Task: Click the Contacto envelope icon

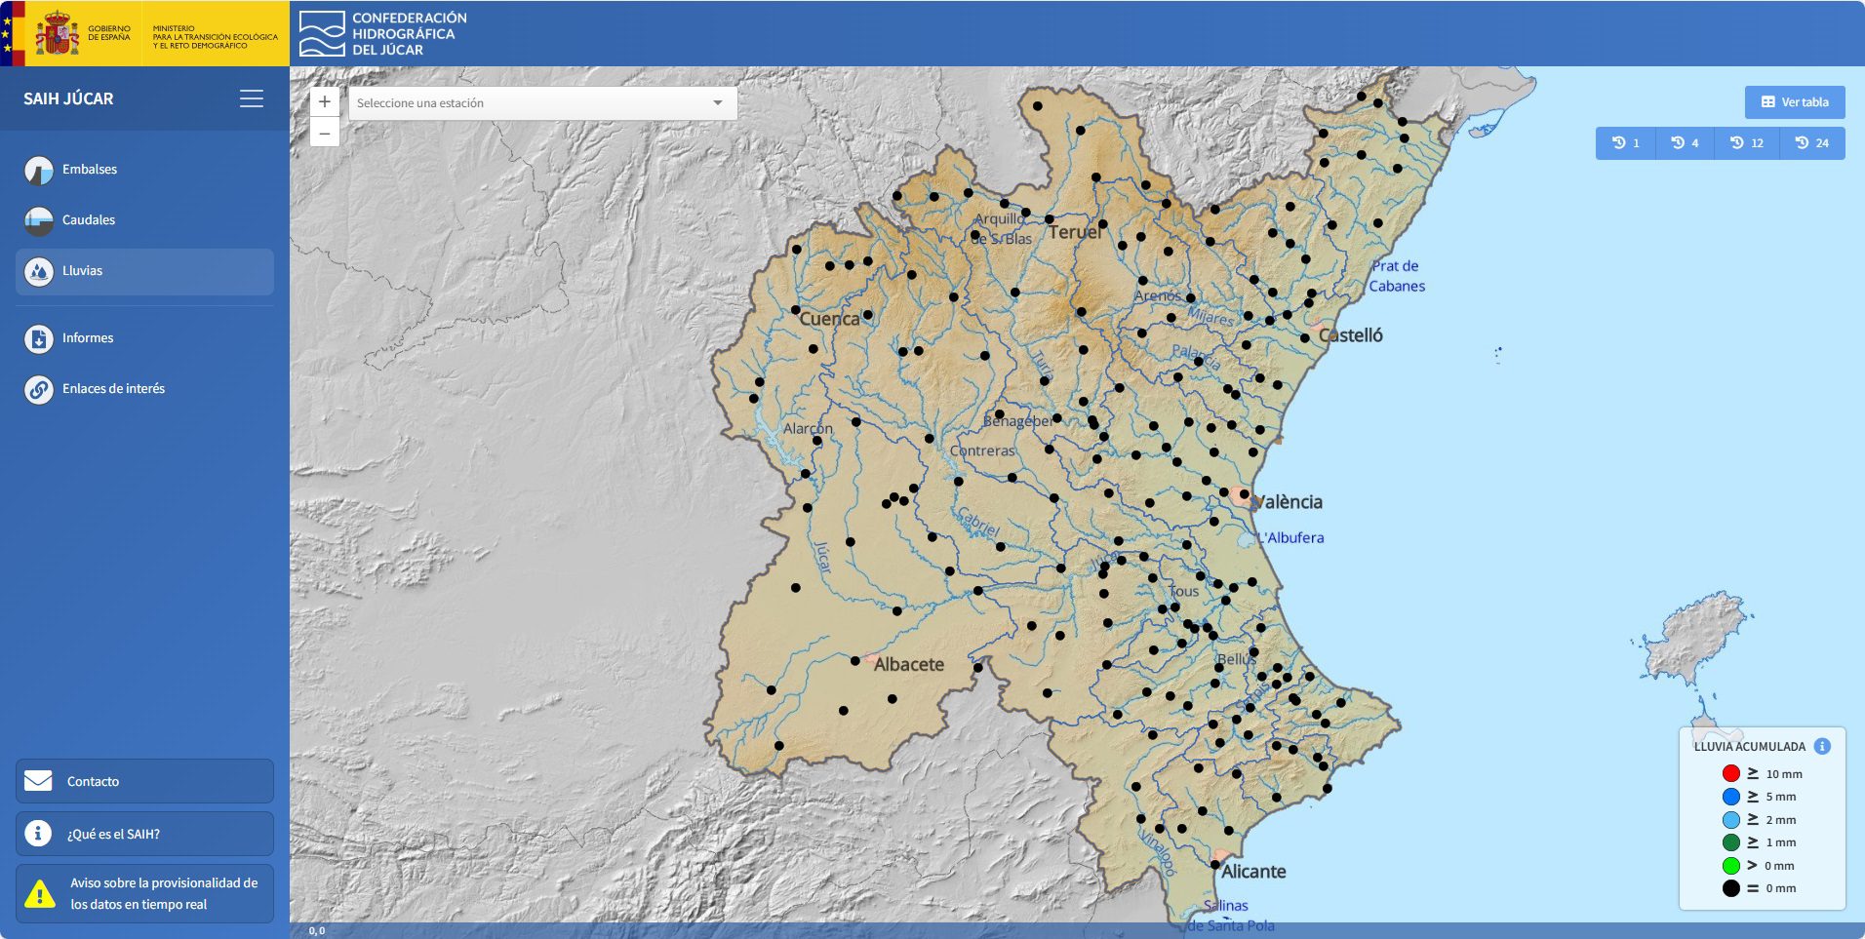Action: pyautogui.click(x=38, y=781)
